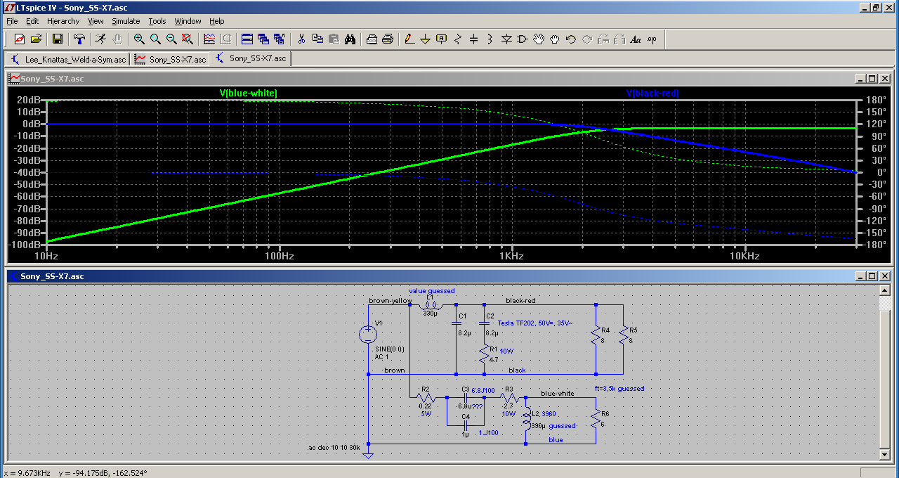Open the Component gate icon

pyautogui.click(x=523, y=39)
